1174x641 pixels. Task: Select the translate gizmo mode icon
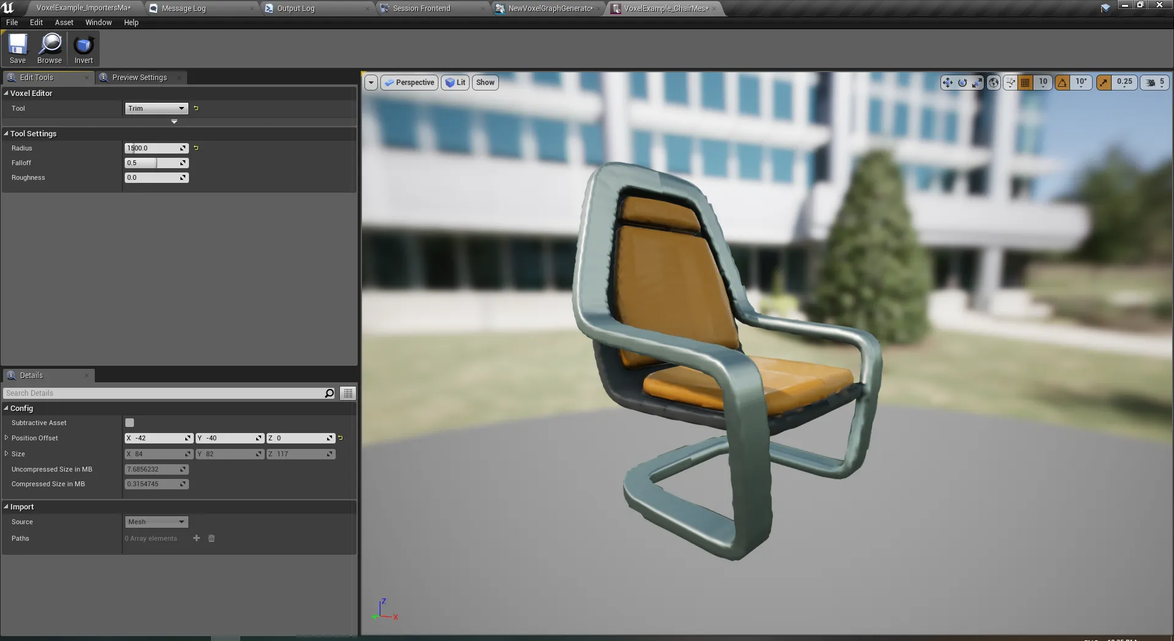click(947, 83)
